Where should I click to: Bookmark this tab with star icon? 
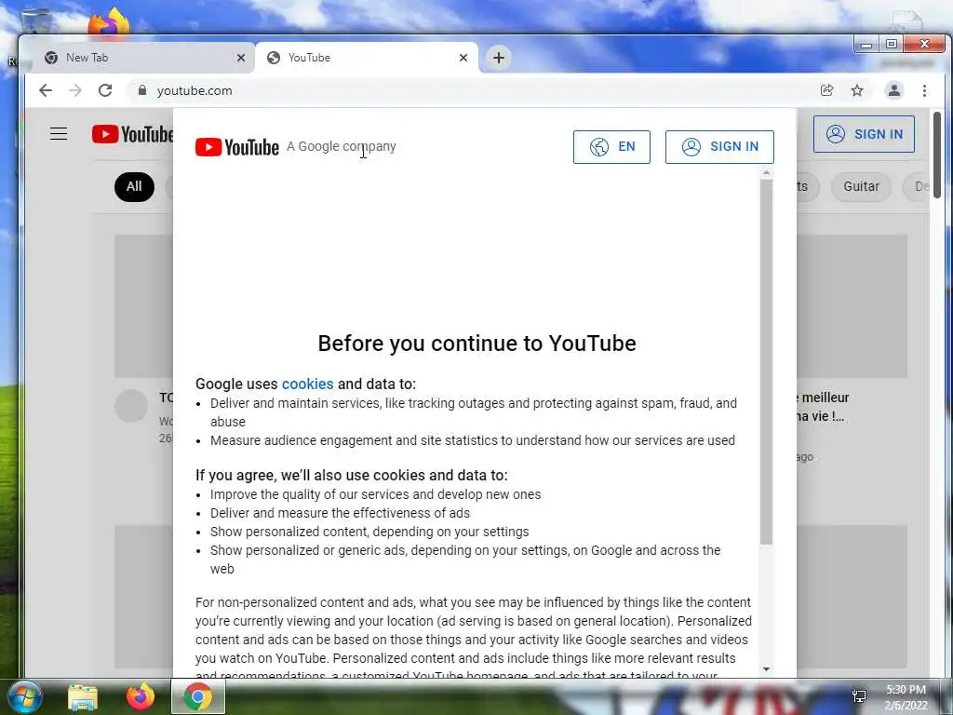click(x=857, y=90)
